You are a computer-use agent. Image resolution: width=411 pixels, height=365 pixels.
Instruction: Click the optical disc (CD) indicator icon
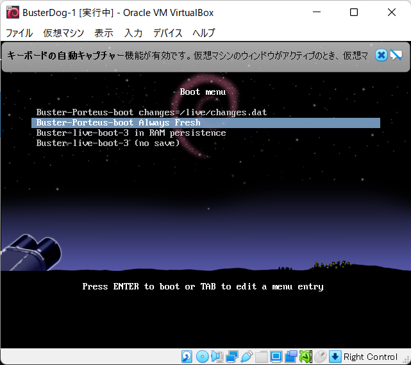203,357
